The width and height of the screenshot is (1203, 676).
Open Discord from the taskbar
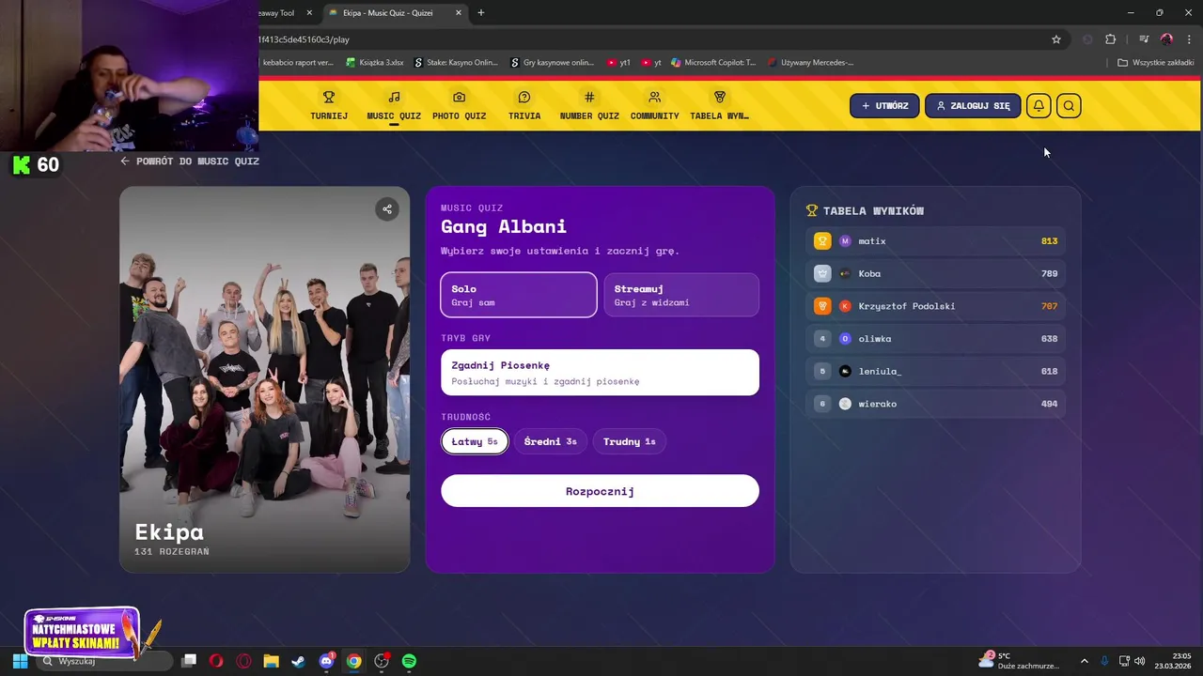326,661
